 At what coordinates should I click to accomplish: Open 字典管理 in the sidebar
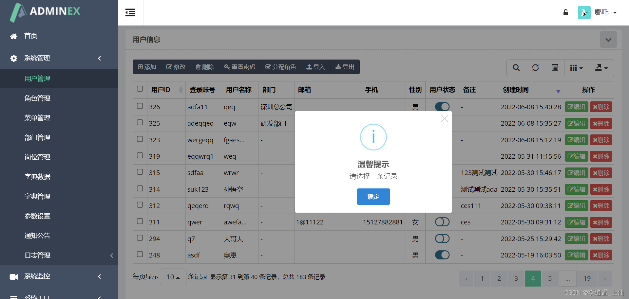(x=37, y=196)
